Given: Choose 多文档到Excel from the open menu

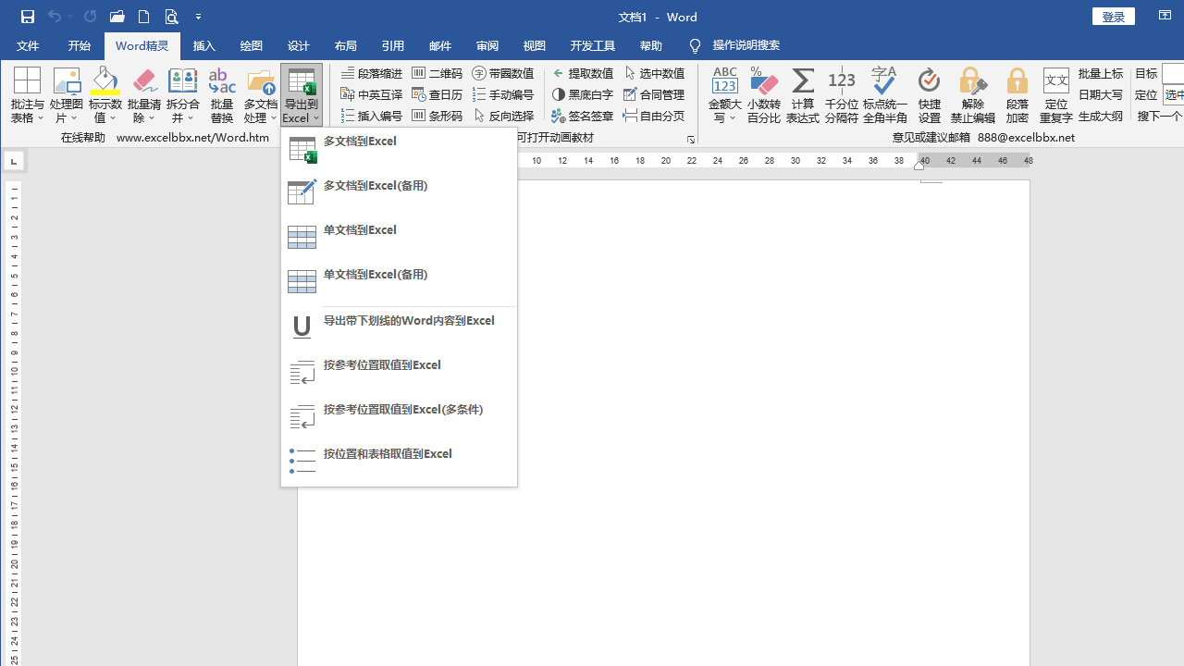Looking at the screenshot, I should pyautogui.click(x=362, y=141).
